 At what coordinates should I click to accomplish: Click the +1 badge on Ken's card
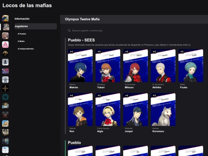pos(72,96)
